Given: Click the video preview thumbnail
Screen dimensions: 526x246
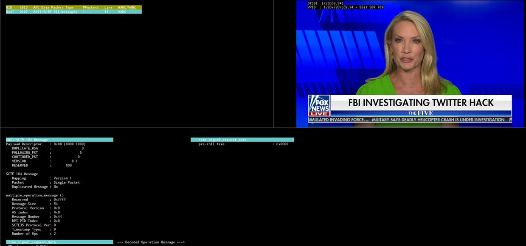Looking at the screenshot, I should 411,64.
